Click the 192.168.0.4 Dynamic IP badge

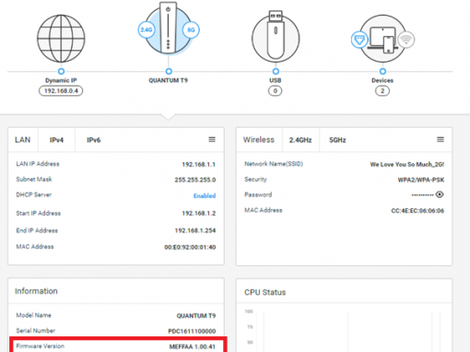coord(61,91)
